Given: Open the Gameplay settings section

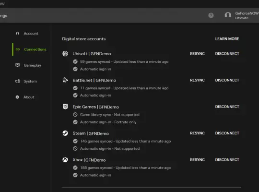Looking at the screenshot, I should pyautogui.click(x=33, y=65).
